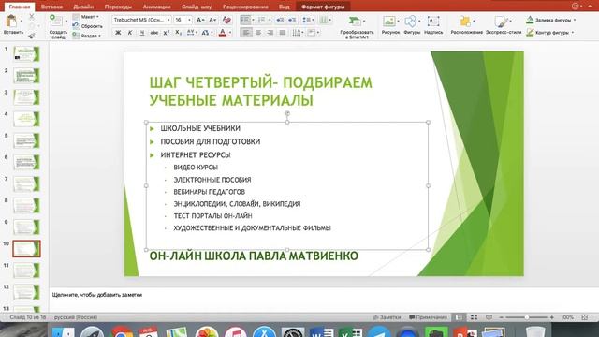Insert a text box (Надпись)
599x337 pixels.
433,25
